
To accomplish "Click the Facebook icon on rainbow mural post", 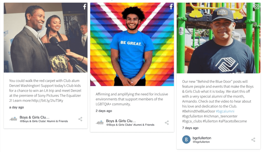I will tap(171, 7).
